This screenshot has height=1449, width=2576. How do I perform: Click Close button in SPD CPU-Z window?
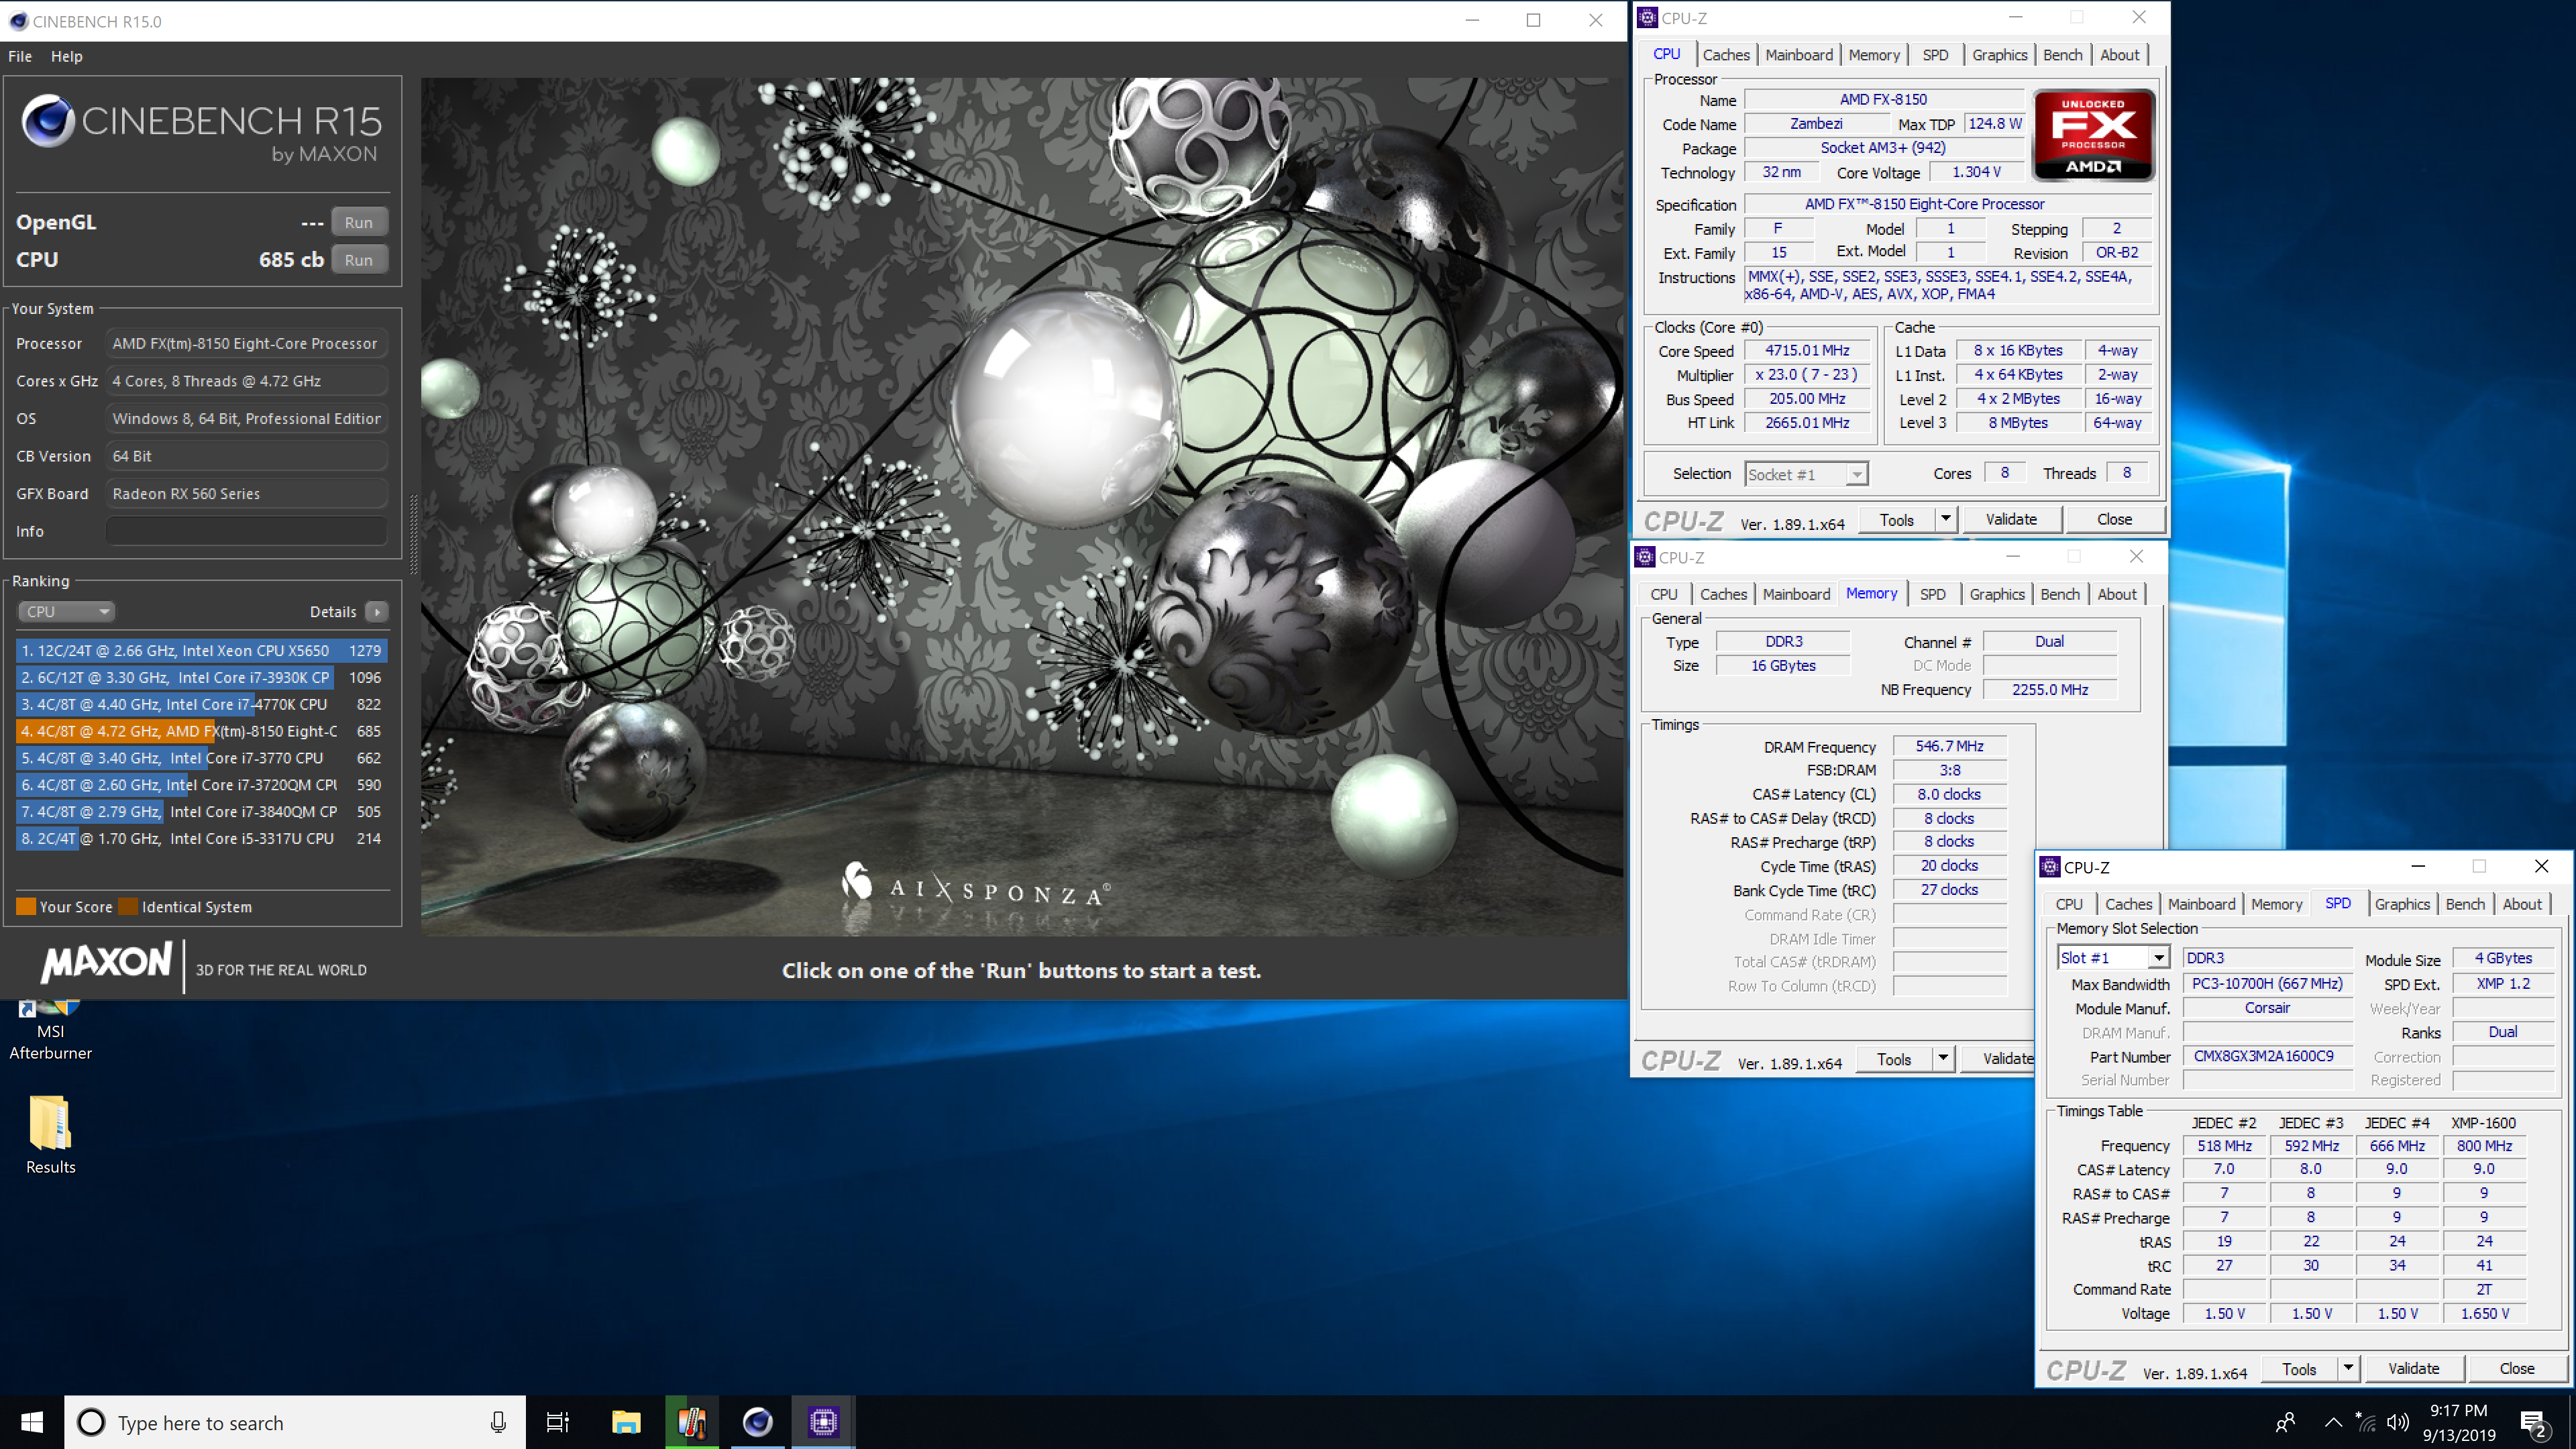pos(2516,1369)
